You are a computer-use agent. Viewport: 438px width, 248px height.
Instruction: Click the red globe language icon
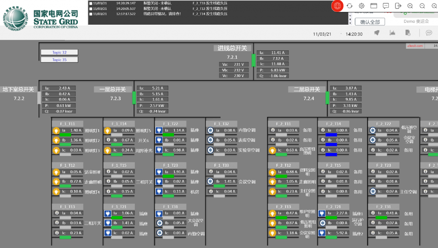(337, 6)
